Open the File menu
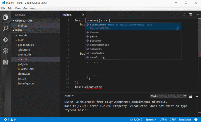 pyautogui.click(x=3, y=8)
